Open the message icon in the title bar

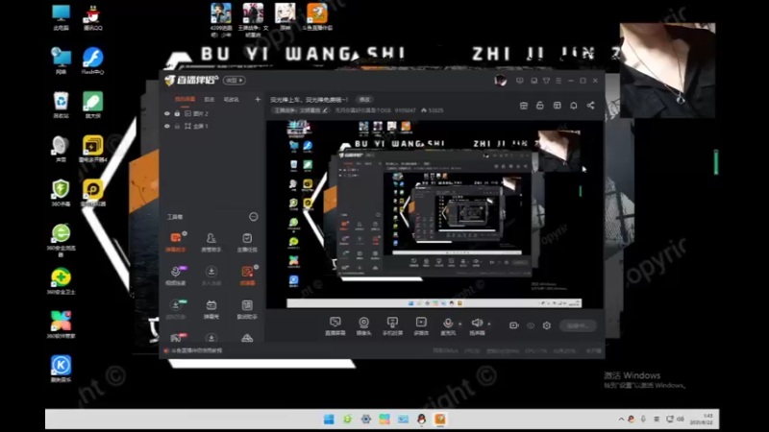coord(519,81)
